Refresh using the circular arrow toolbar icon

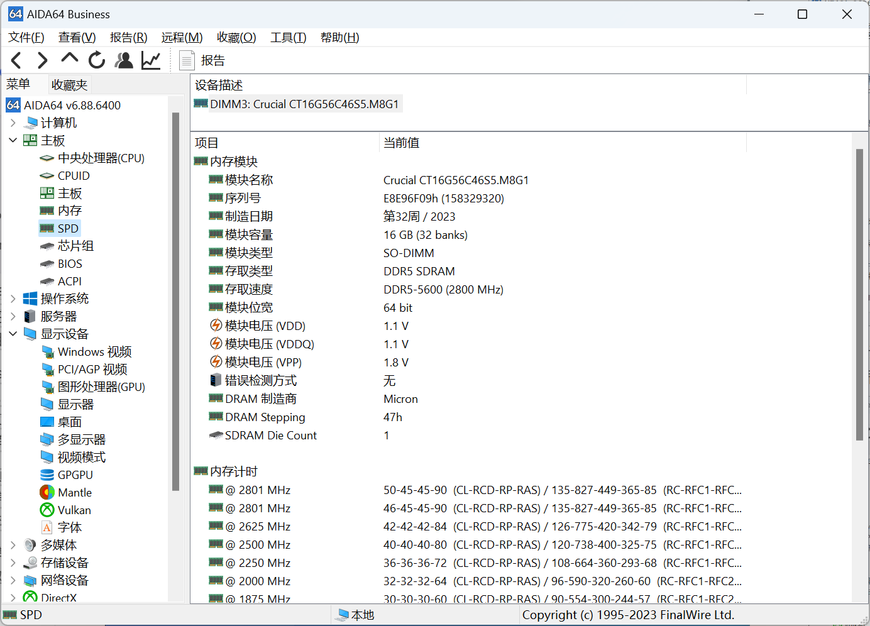click(97, 60)
